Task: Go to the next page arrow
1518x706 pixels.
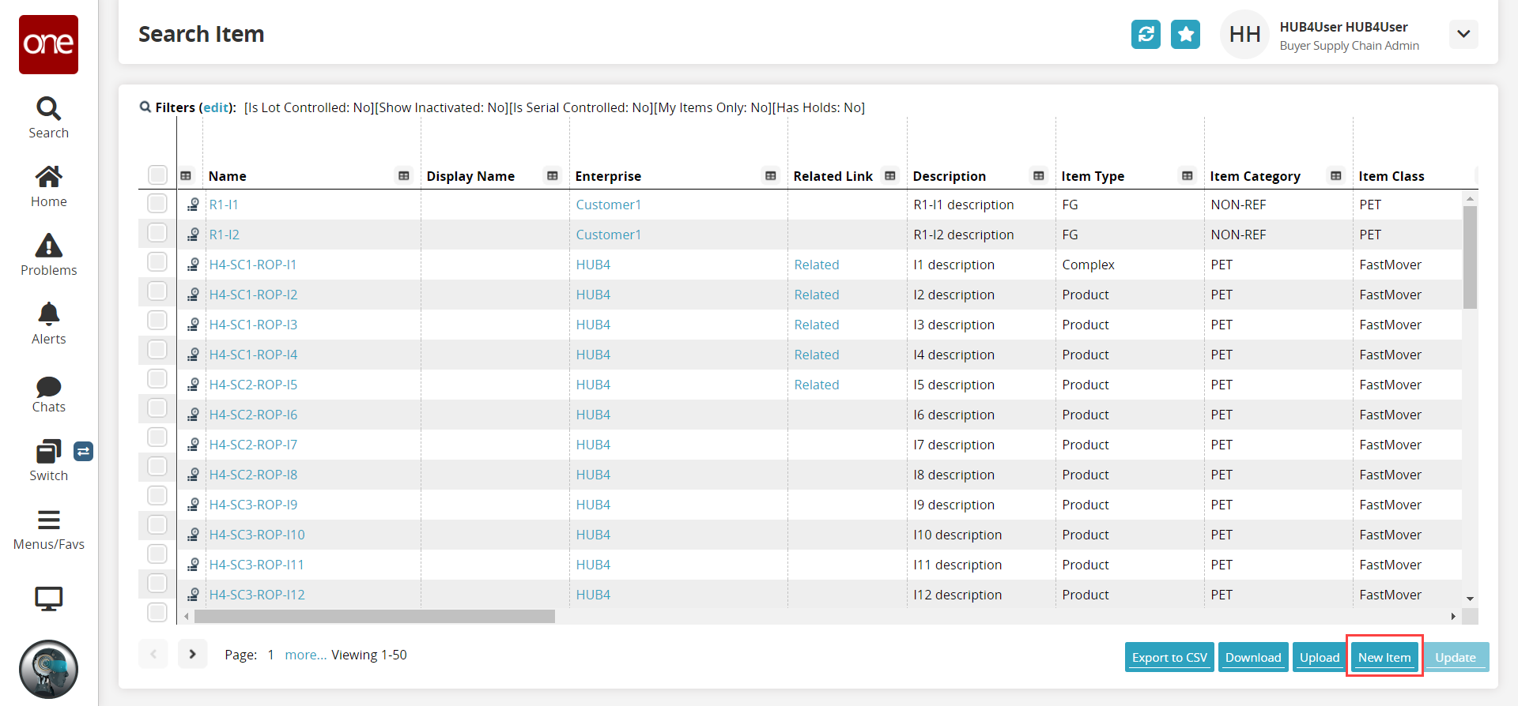Action: [x=192, y=654]
